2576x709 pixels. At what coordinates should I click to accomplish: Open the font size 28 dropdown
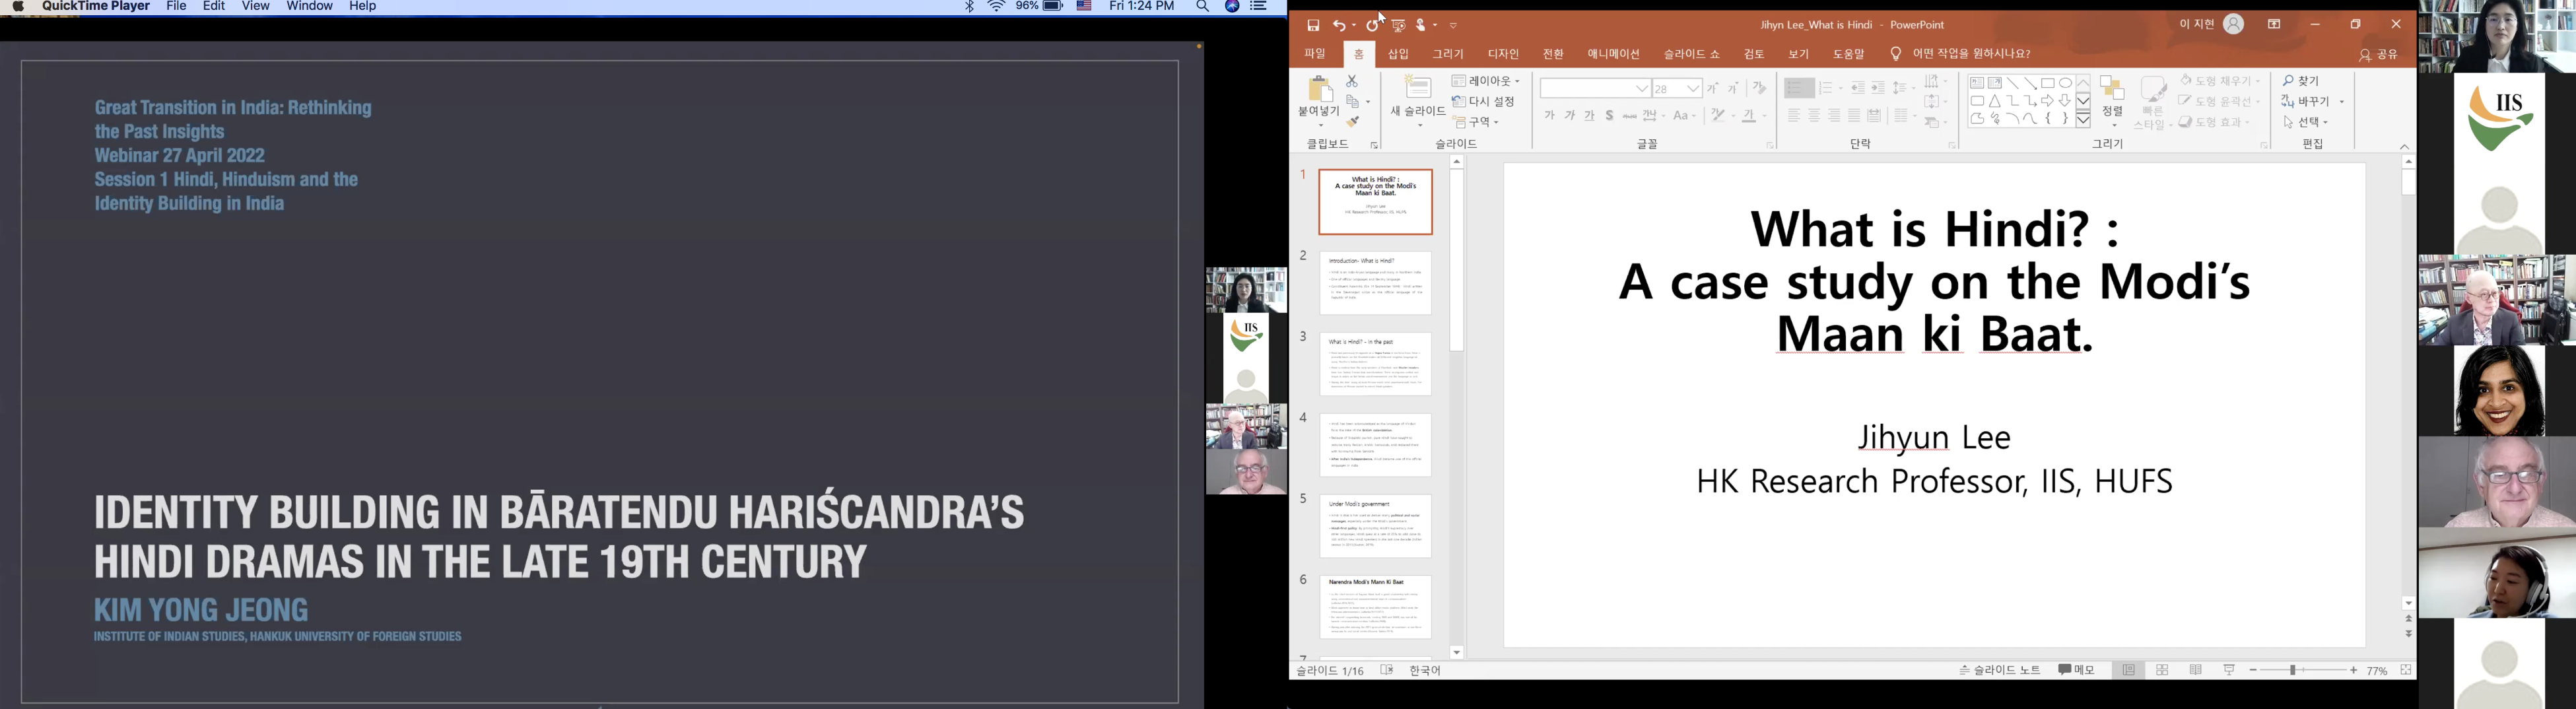point(1693,89)
